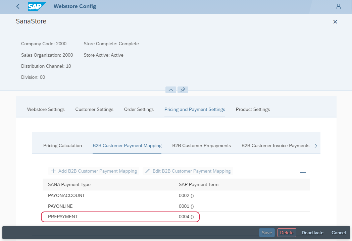This screenshot has height=241, width=352.
Task: Show more sub-tabs with the right chevron
Action: tap(316, 146)
